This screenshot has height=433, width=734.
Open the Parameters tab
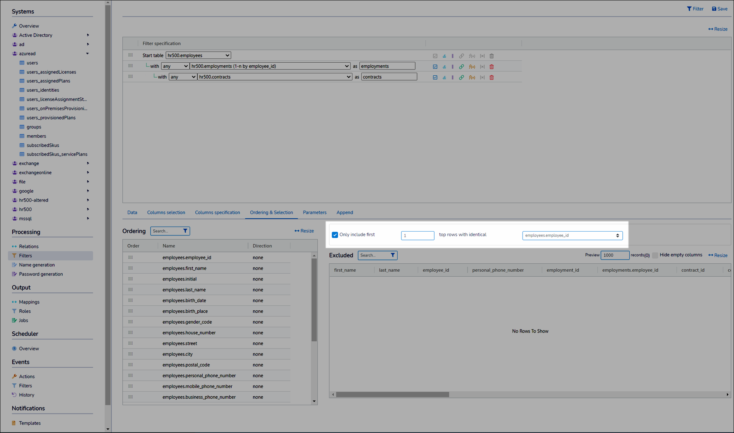(x=314, y=212)
